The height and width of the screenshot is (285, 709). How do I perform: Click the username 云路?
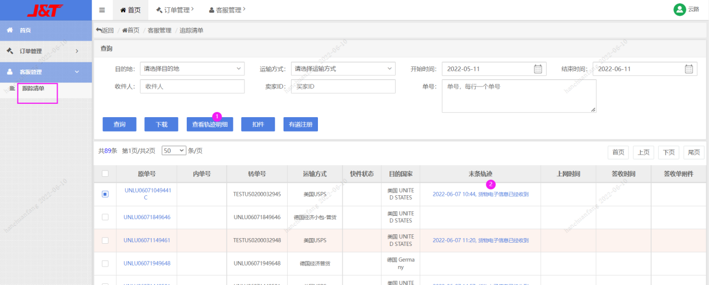[x=693, y=9]
